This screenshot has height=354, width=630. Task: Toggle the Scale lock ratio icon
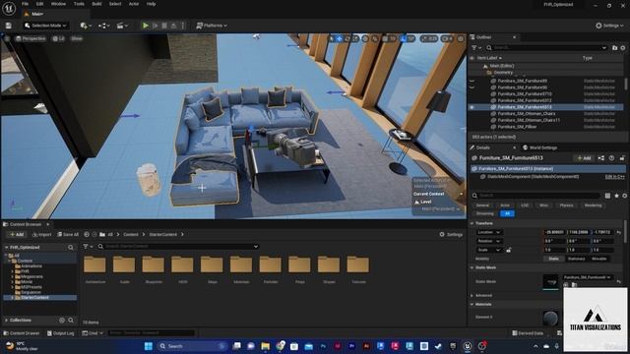pos(509,250)
